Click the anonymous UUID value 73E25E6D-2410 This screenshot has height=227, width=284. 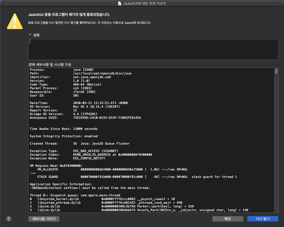pos(107,118)
